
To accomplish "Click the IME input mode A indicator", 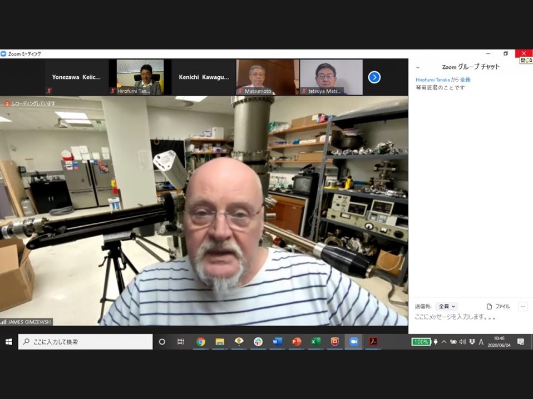I will [x=481, y=342].
